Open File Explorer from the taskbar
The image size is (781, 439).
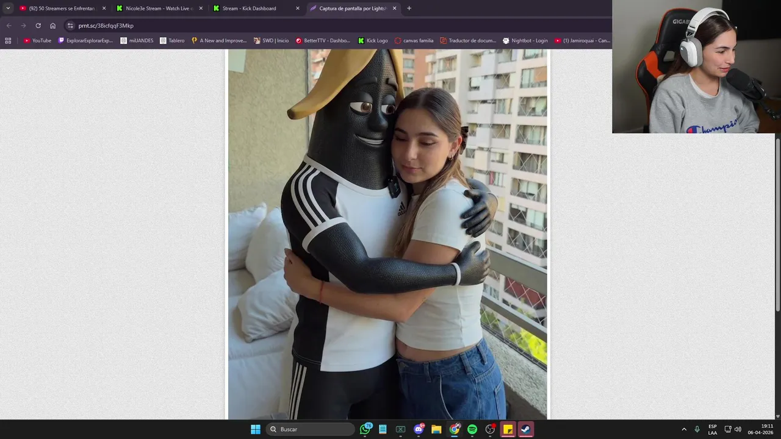click(436, 429)
